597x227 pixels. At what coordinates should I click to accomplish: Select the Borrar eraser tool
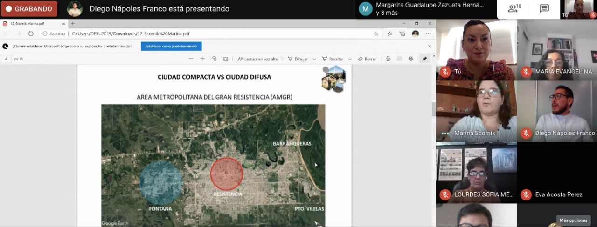pyautogui.click(x=367, y=59)
